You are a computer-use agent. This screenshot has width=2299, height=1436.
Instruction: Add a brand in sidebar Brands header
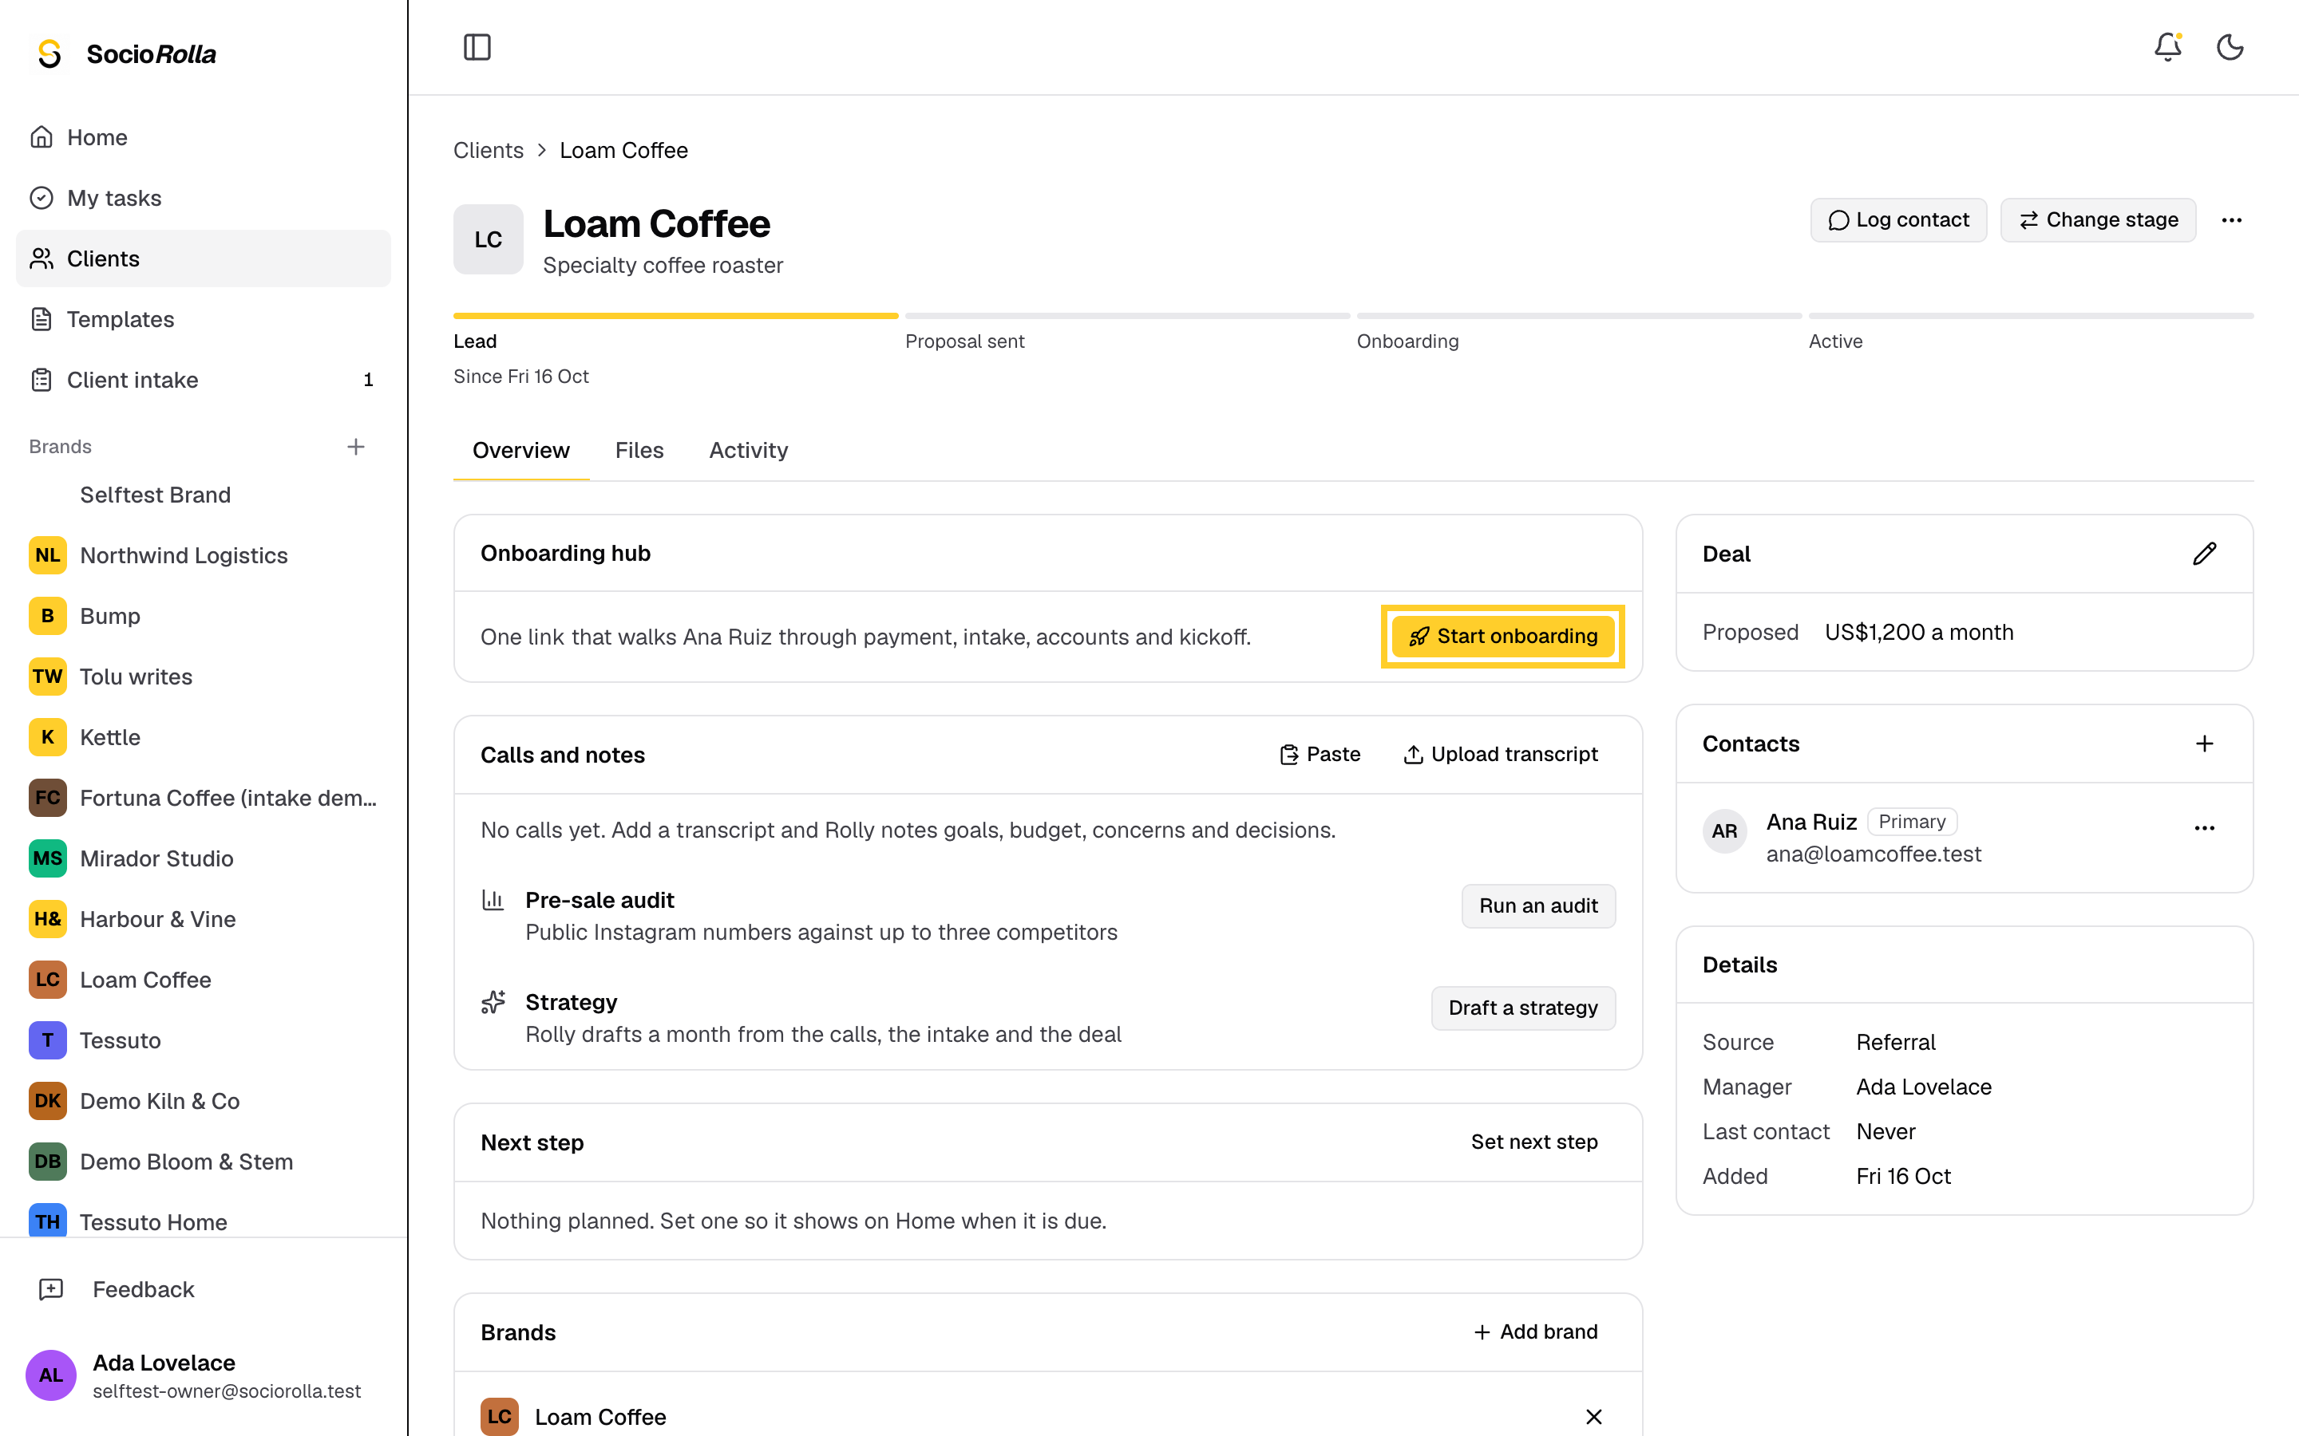click(x=355, y=447)
